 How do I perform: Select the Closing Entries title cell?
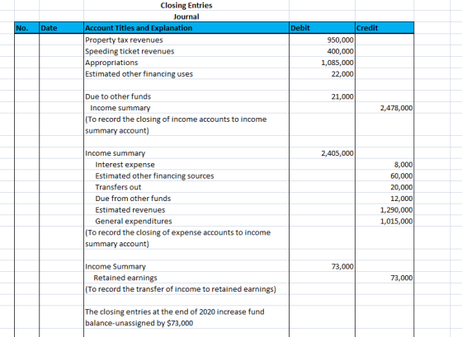tap(186, 5)
